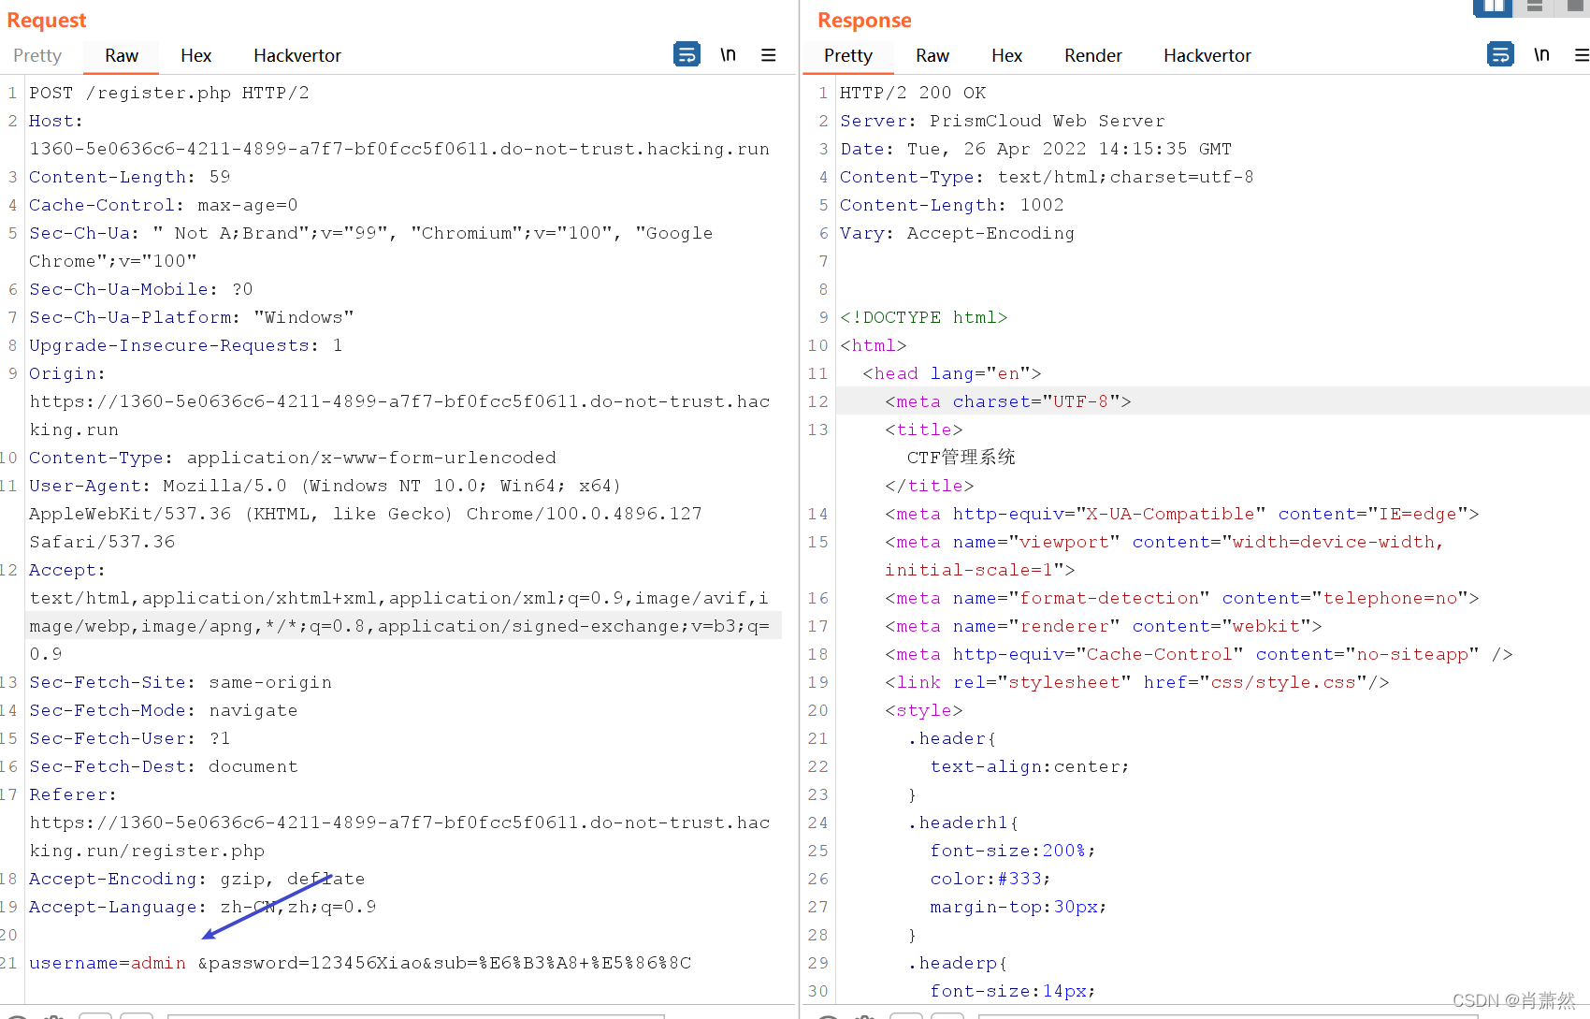The height and width of the screenshot is (1019, 1590).
Task: Click 'Accept-Encoding: gzip, deflate' header line
Action: [x=197, y=879]
